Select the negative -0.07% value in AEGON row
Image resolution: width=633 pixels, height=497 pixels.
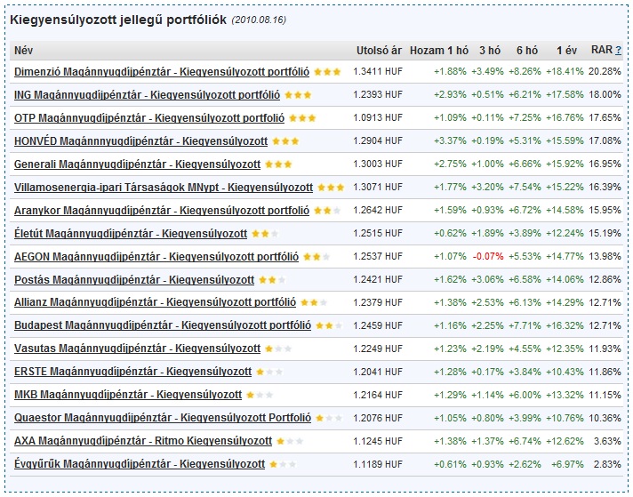coord(488,256)
